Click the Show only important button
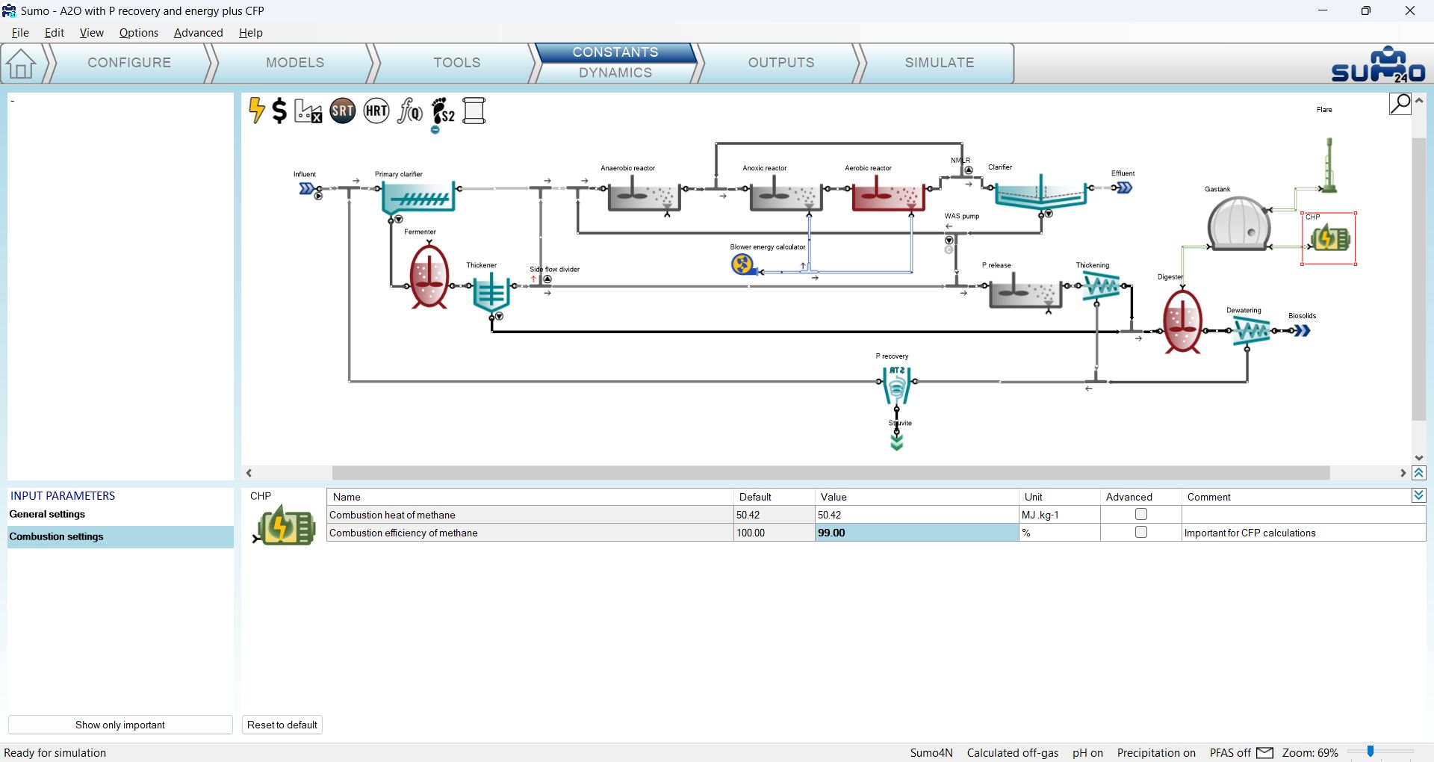1434x762 pixels. click(120, 725)
